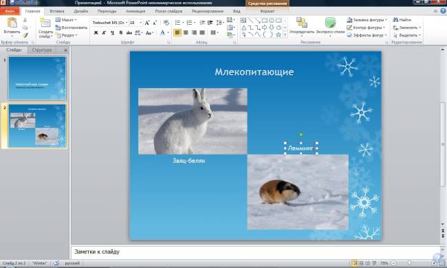The height and width of the screenshot is (268, 447).
Task: Select the rectangle shape
Action: pos(265,20)
